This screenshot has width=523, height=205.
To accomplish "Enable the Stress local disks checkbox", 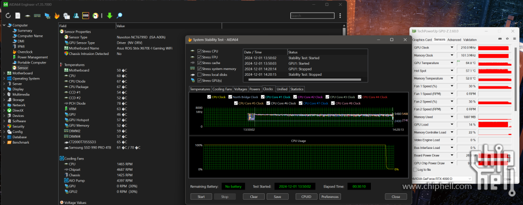I will pos(200,75).
